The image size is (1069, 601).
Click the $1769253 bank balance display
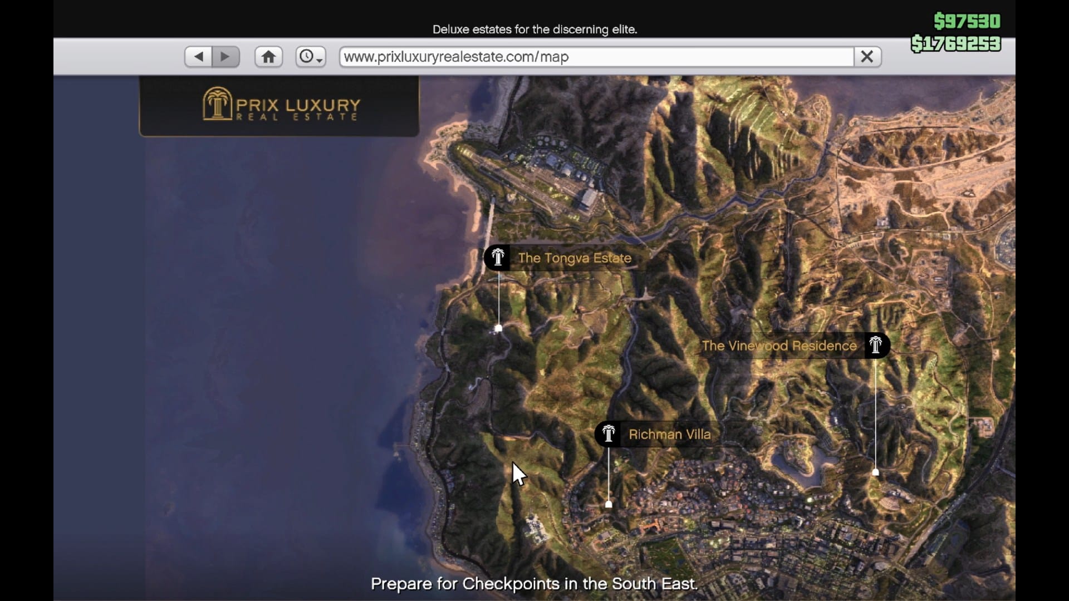click(955, 43)
